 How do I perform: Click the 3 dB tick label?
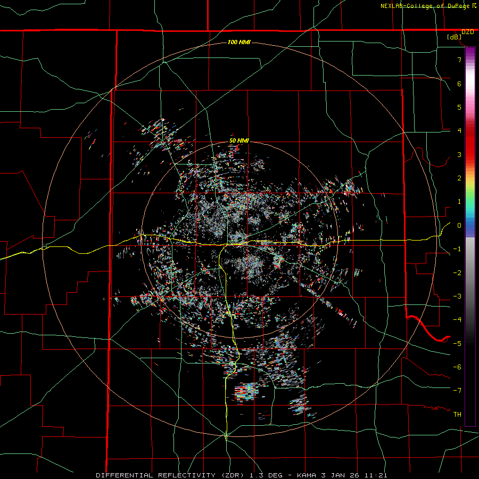click(x=459, y=154)
